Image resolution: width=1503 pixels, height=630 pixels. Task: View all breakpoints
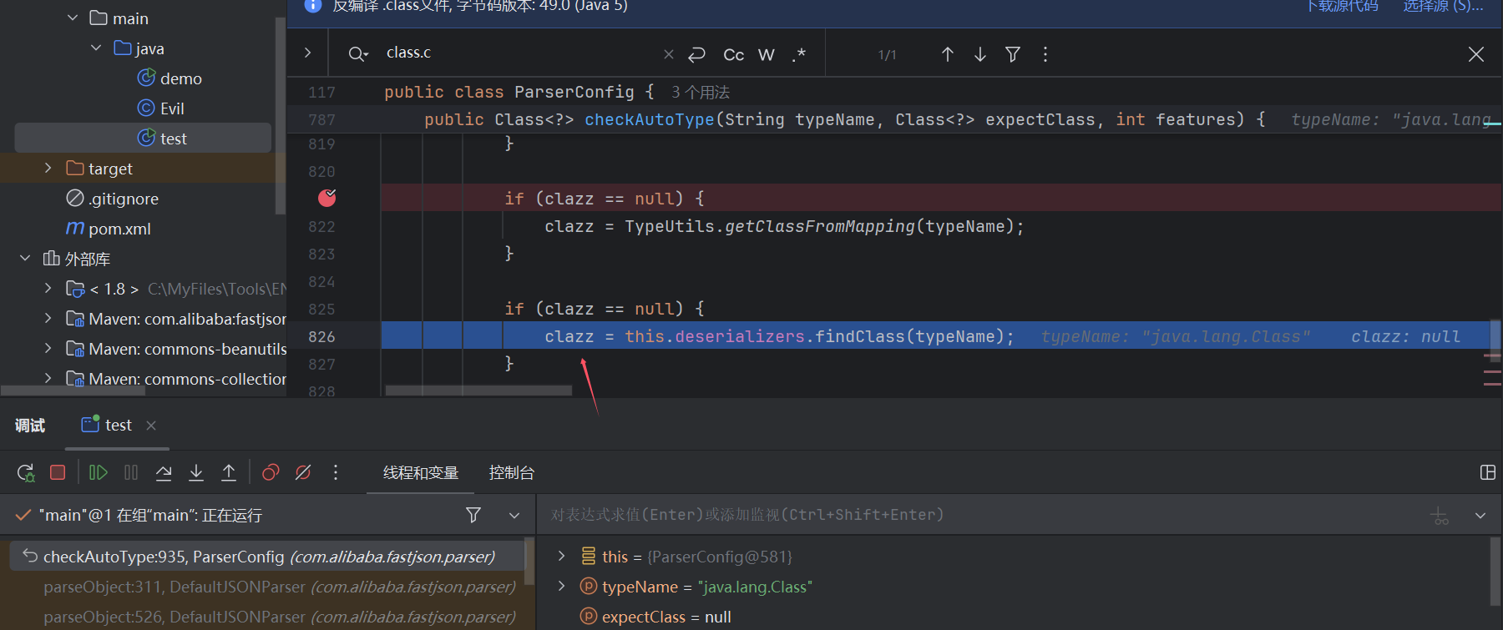pyautogui.click(x=271, y=473)
